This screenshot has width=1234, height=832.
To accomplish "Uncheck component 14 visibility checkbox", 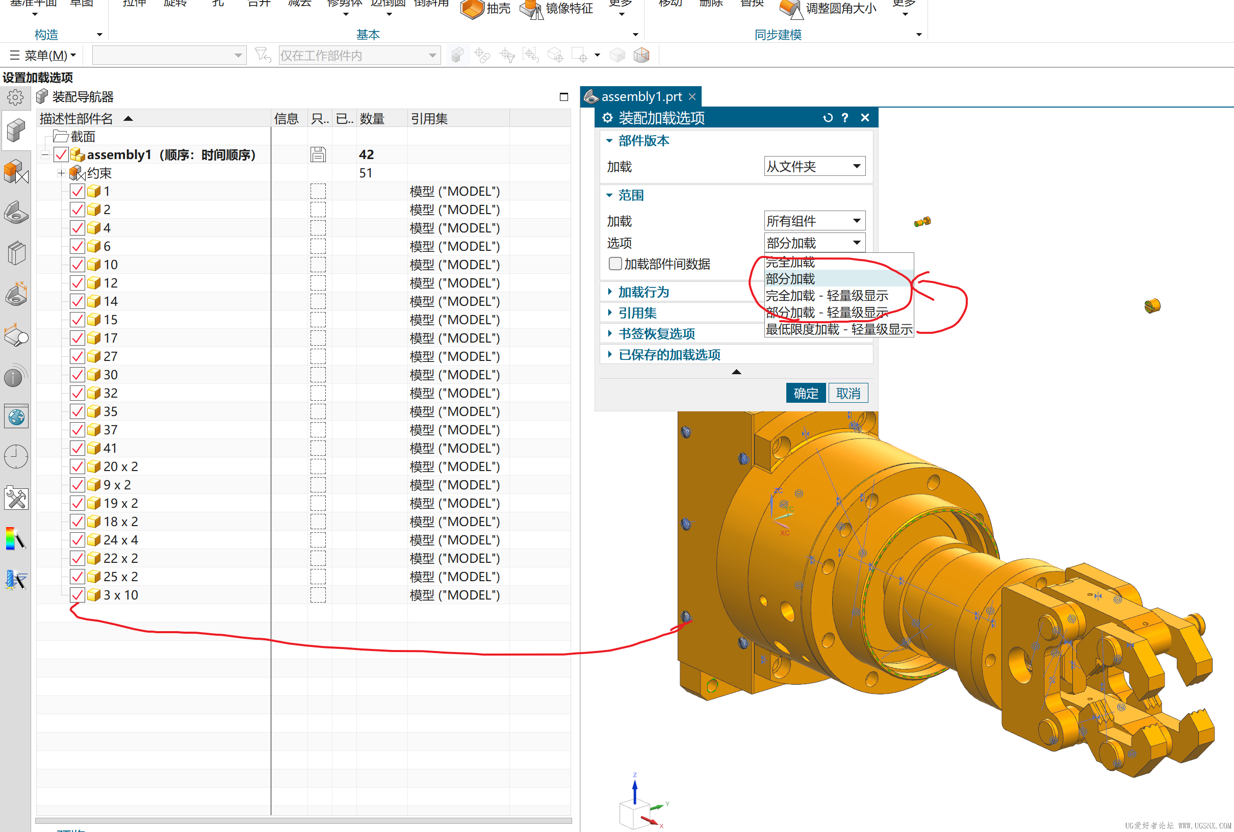I will coord(78,301).
